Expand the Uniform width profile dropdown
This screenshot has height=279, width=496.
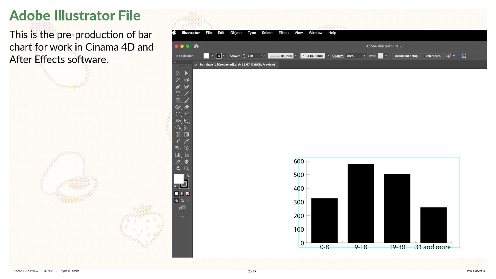click(296, 56)
